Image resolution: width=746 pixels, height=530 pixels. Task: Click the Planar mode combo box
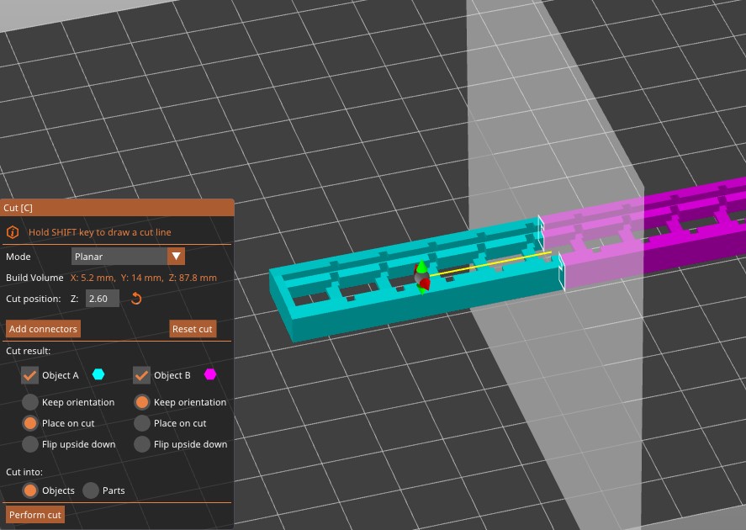(x=128, y=257)
